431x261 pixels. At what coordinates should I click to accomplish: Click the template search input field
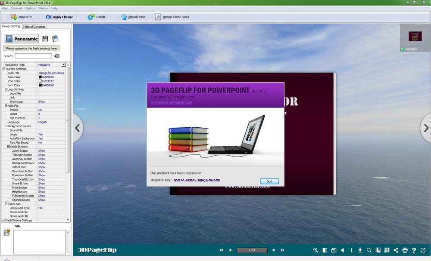click(33, 56)
